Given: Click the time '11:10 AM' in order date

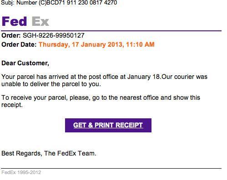Looking at the screenshot, I should tap(140, 44).
